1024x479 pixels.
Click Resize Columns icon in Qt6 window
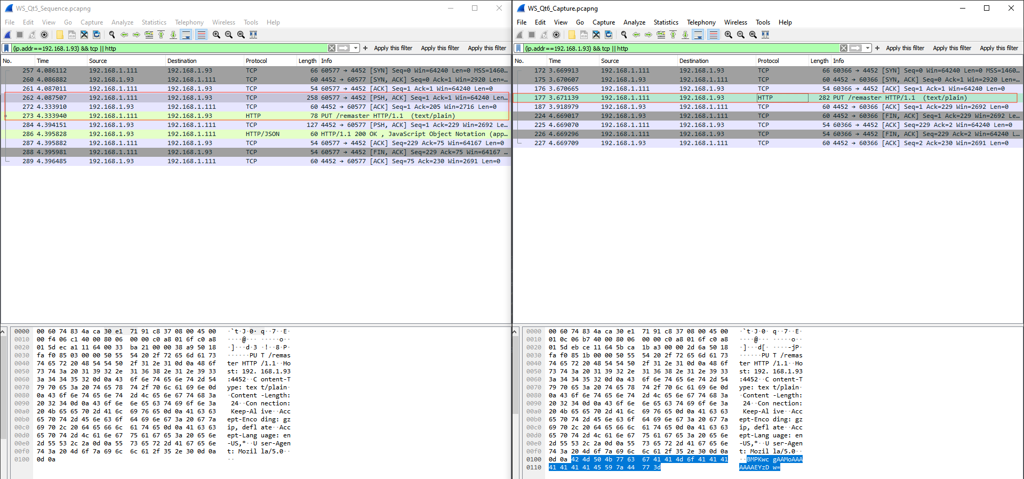(765, 35)
